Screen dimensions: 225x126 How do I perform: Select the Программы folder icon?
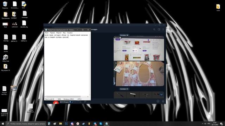point(6,15)
